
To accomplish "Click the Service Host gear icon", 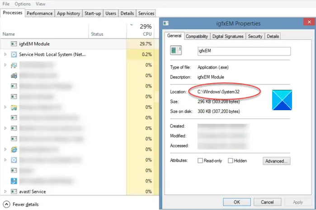I will coord(14,54).
